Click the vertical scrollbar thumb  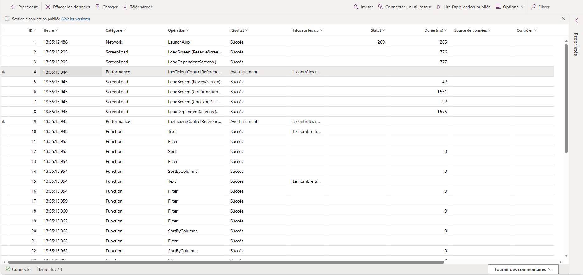566,99
